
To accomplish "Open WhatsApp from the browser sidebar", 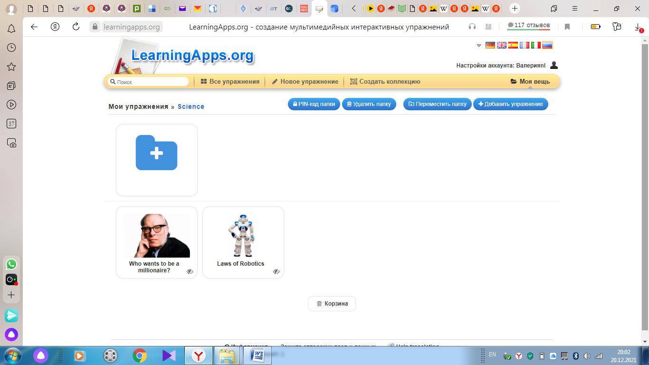I will (x=11, y=264).
